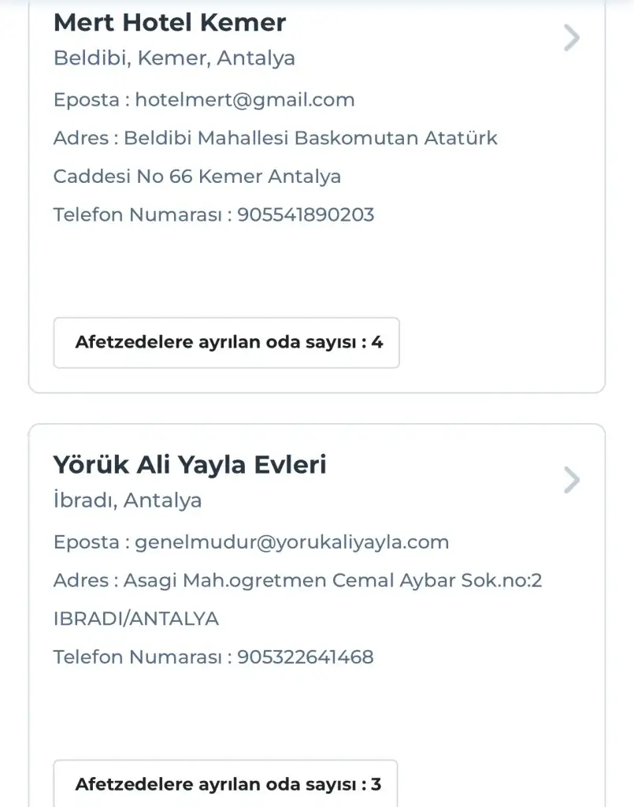Click the İbradı, Antalya location subtitle
Viewport: 634px width, 807px height.
tap(128, 500)
